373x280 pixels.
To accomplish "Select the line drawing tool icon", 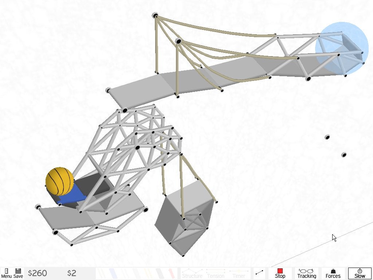I will pyautogui.click(x=259, y=273).
